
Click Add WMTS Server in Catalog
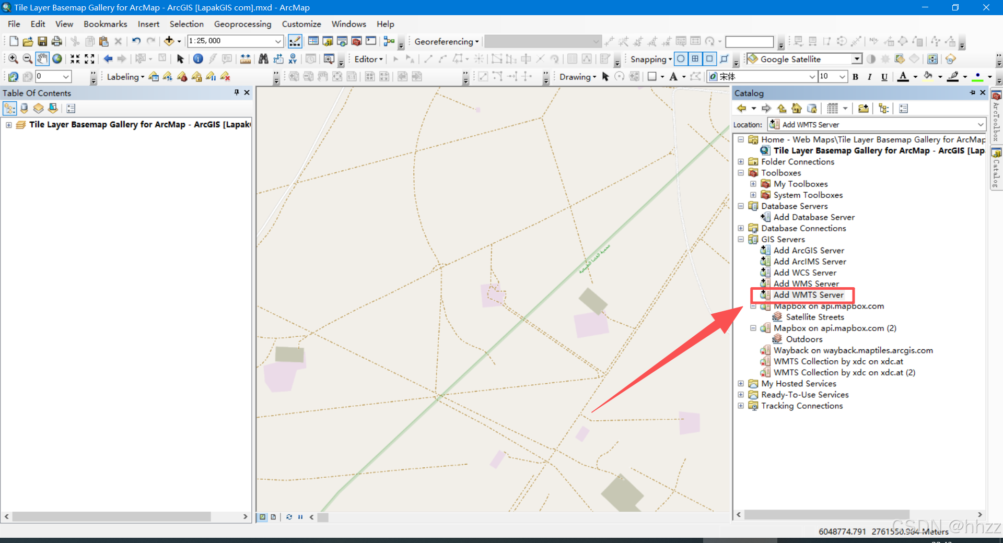pos(808,295)
